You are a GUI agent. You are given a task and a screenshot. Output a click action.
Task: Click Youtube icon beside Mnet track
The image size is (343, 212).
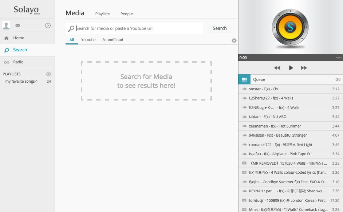[x=244, y=209]
